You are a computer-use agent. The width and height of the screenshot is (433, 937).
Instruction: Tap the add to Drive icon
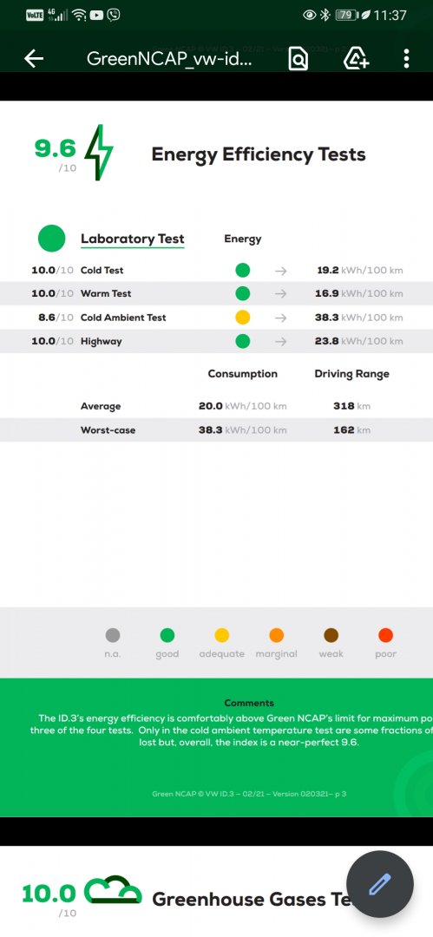356,59
